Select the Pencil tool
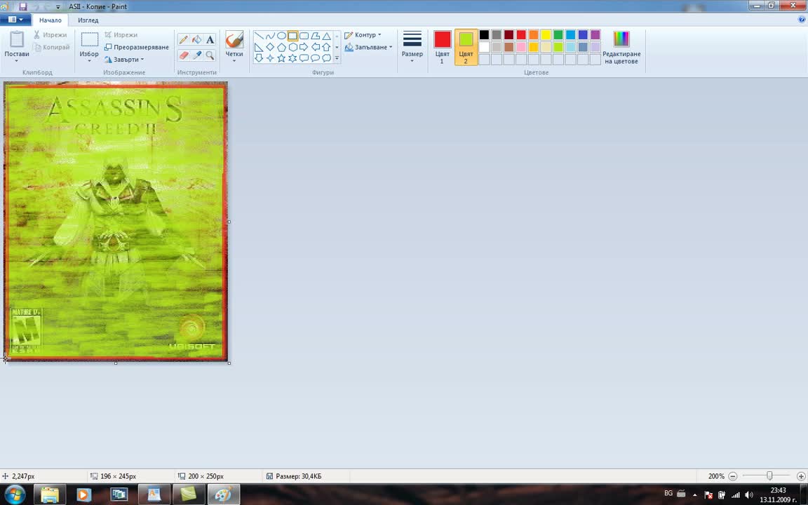 pos(184,40)
